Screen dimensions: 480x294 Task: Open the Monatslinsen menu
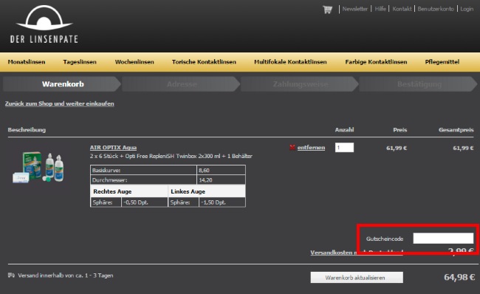coord(27,62)
